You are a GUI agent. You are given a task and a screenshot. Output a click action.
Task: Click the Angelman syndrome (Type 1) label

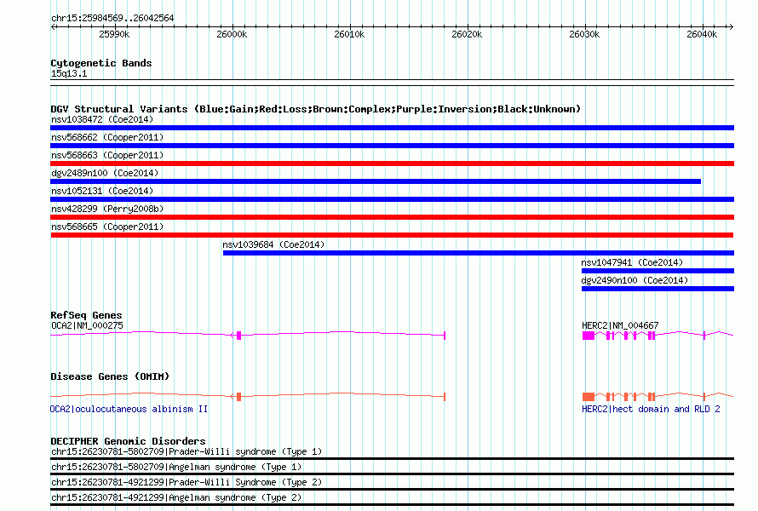pos(176,467)
